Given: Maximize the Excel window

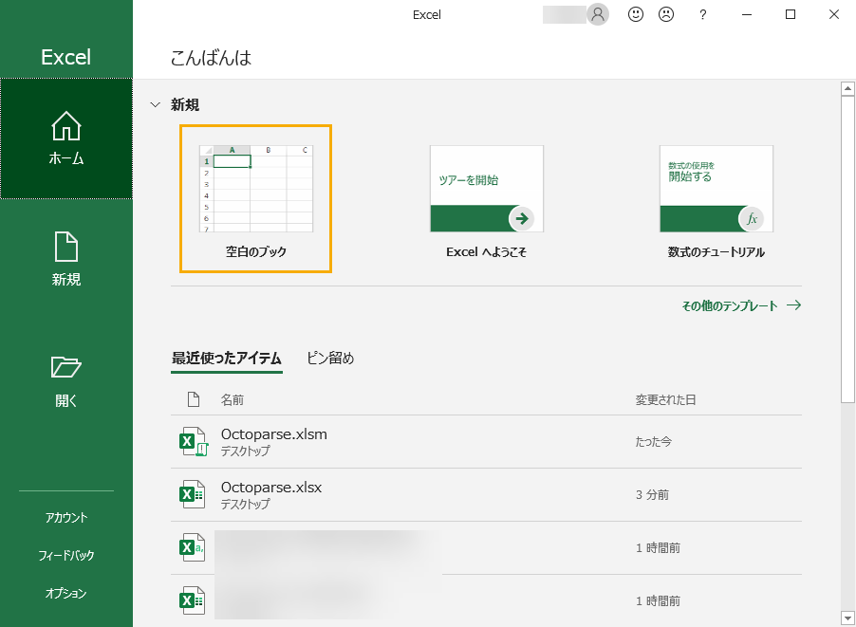Looking at the screenshot, I should pos(790,15).
